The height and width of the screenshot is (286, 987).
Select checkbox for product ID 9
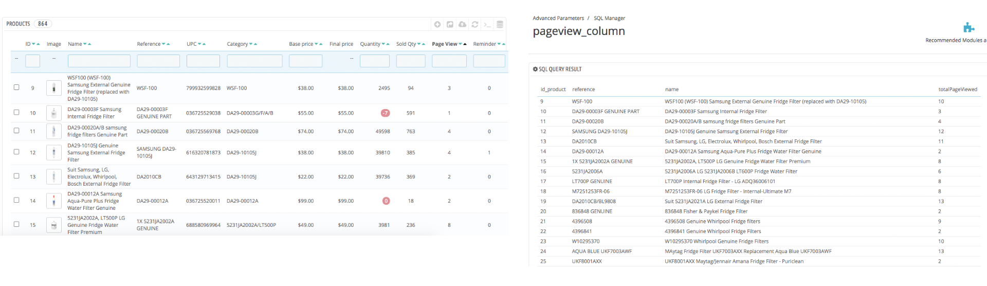pos(16,87)
